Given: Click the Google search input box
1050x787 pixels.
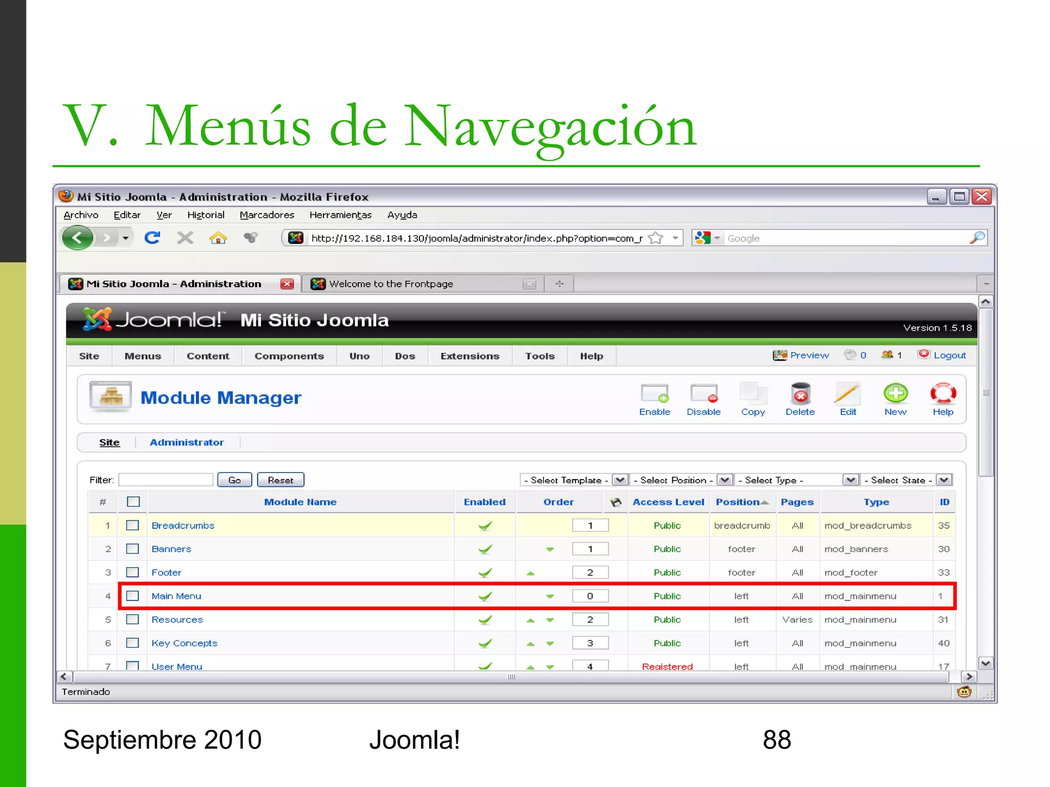Looking at the screenshot, I should point(846,238).
